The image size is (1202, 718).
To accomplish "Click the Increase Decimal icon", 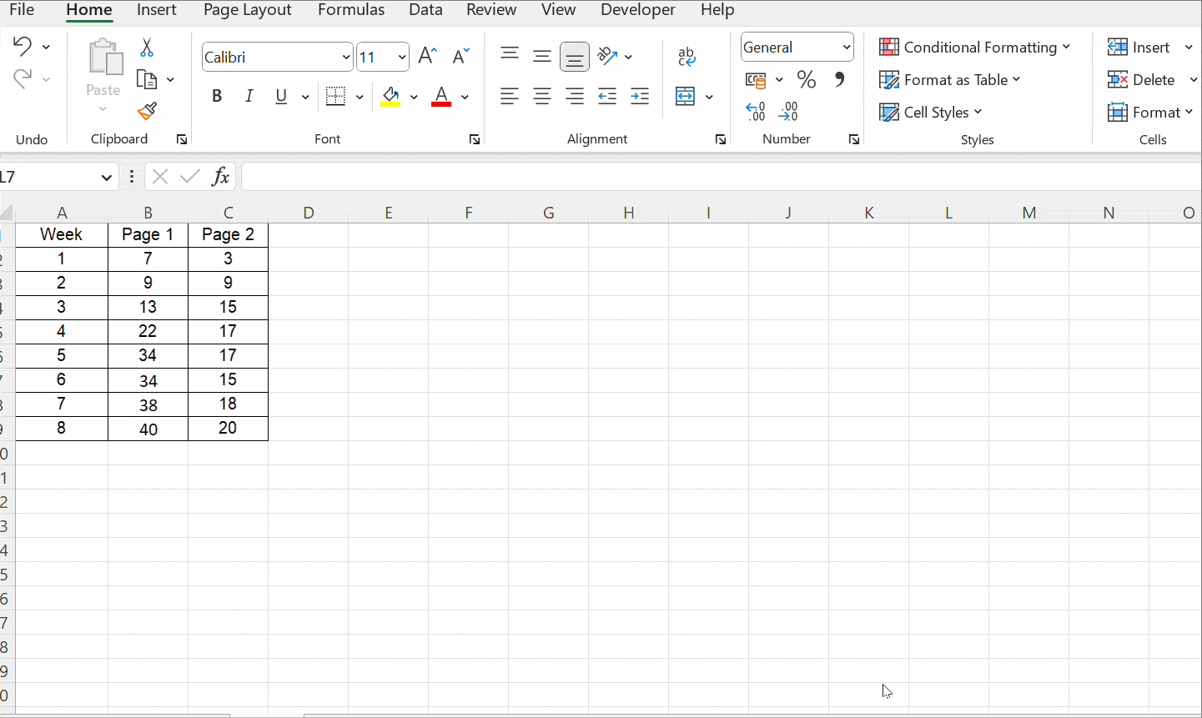I will coord(756,111).
